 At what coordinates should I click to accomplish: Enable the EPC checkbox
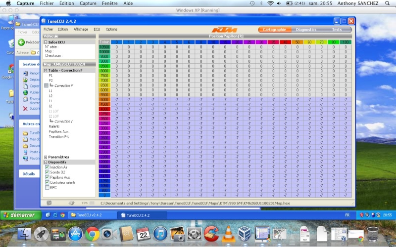pos(47,188)
